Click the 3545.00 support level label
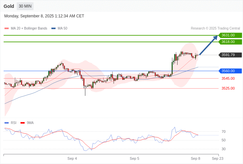The image size is (243, 164). (228, 78)
